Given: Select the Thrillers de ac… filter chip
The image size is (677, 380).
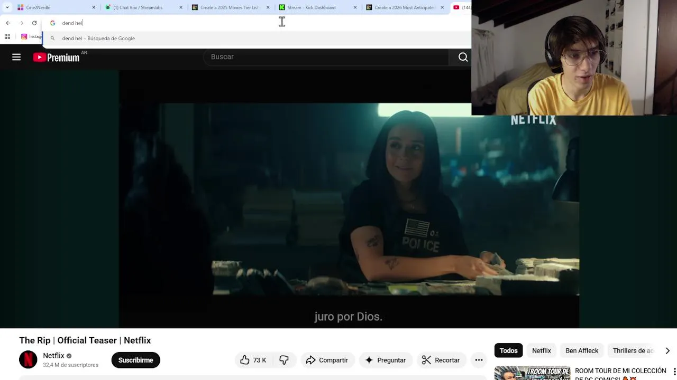Looking at the screenshot, I should click(x=633, y=350).
